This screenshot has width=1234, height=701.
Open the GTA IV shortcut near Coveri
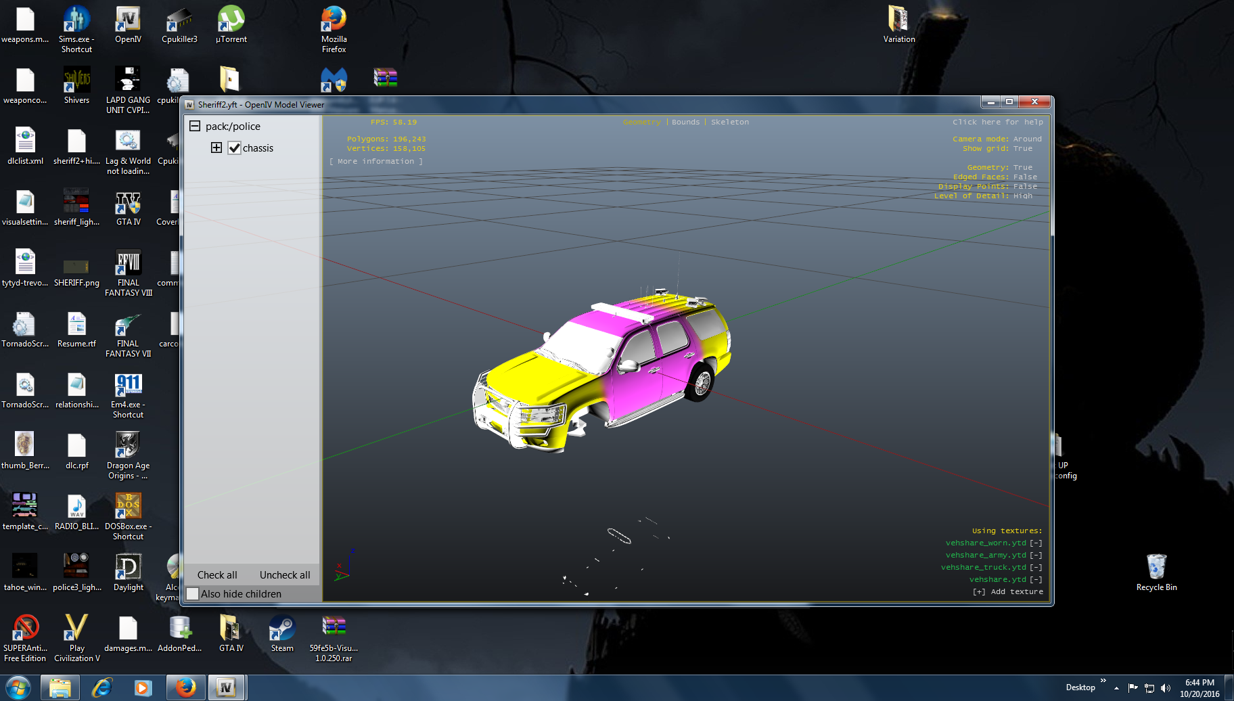pyautogui.click(x=128, y=207)
